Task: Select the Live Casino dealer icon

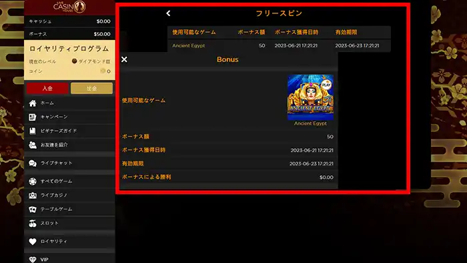Action: click(x=33, y=196)
